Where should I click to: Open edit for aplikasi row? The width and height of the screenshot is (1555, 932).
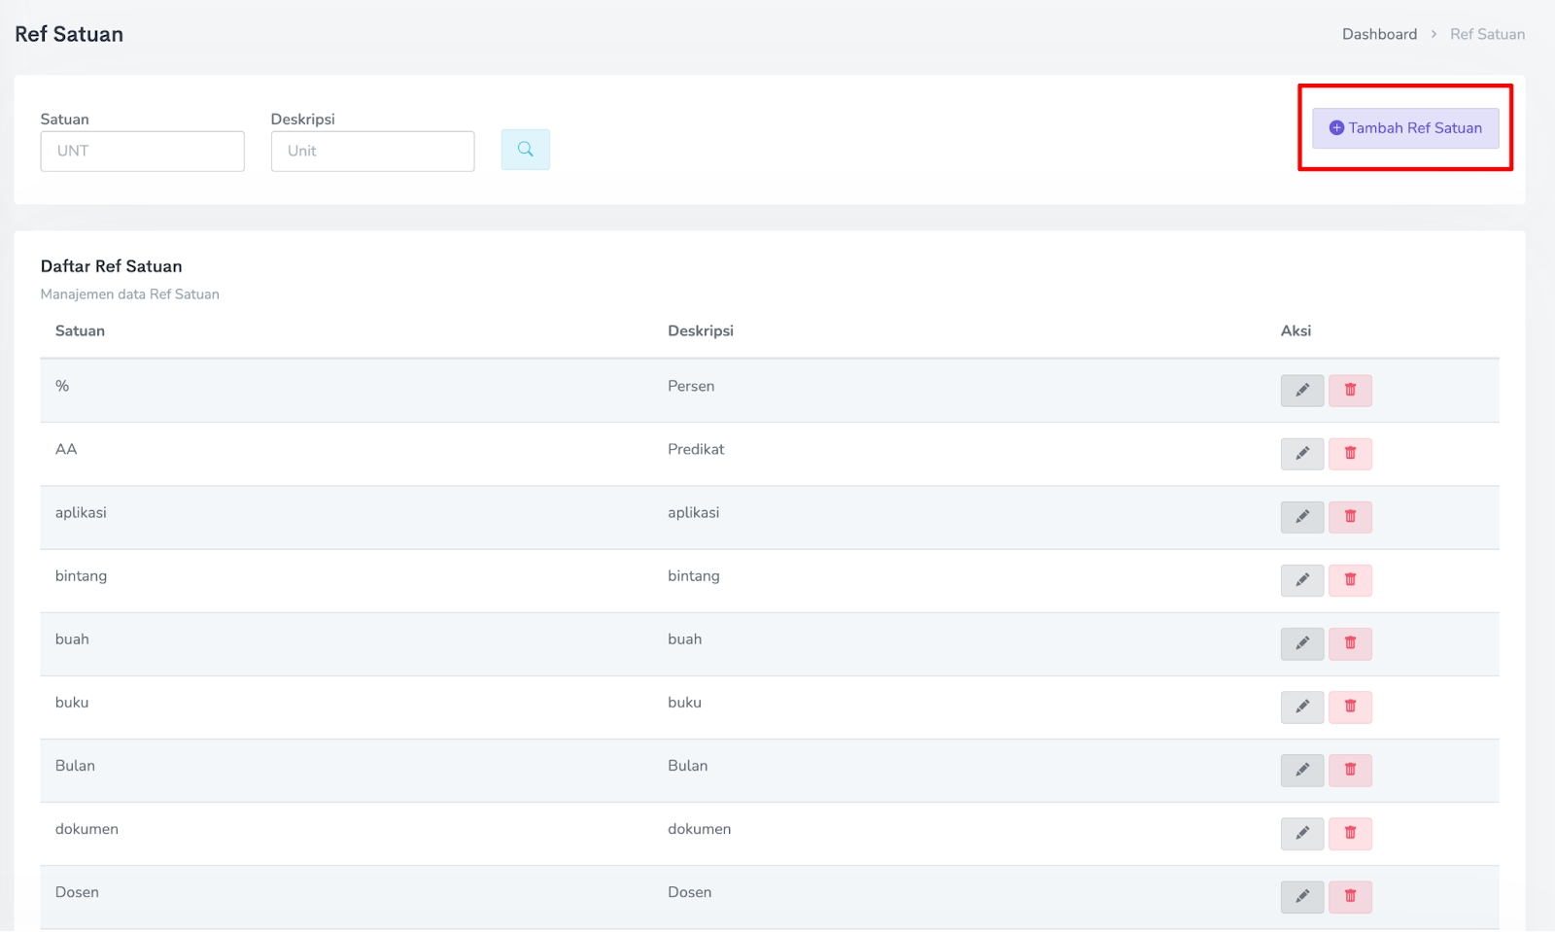1301,517
